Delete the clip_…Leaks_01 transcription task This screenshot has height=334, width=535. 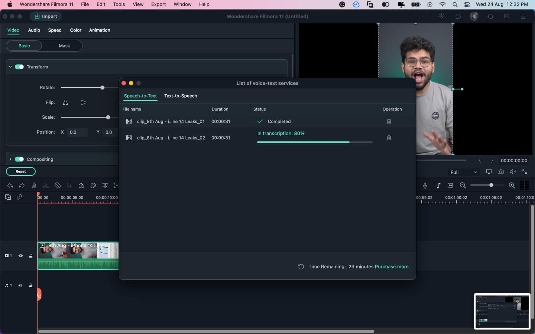point(389,121)
